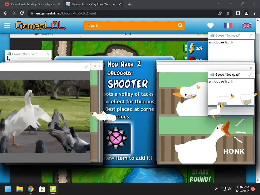
Task: Open the tab search chevron dropdown
Action: pyautogui.click(x=219, y=4)
